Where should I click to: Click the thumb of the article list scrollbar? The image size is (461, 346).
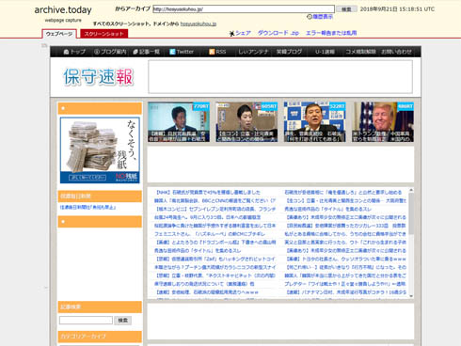[411, 213]
